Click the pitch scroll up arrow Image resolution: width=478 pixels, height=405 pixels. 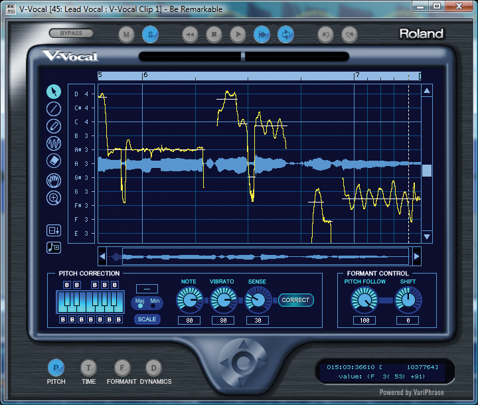pos(427,90)
